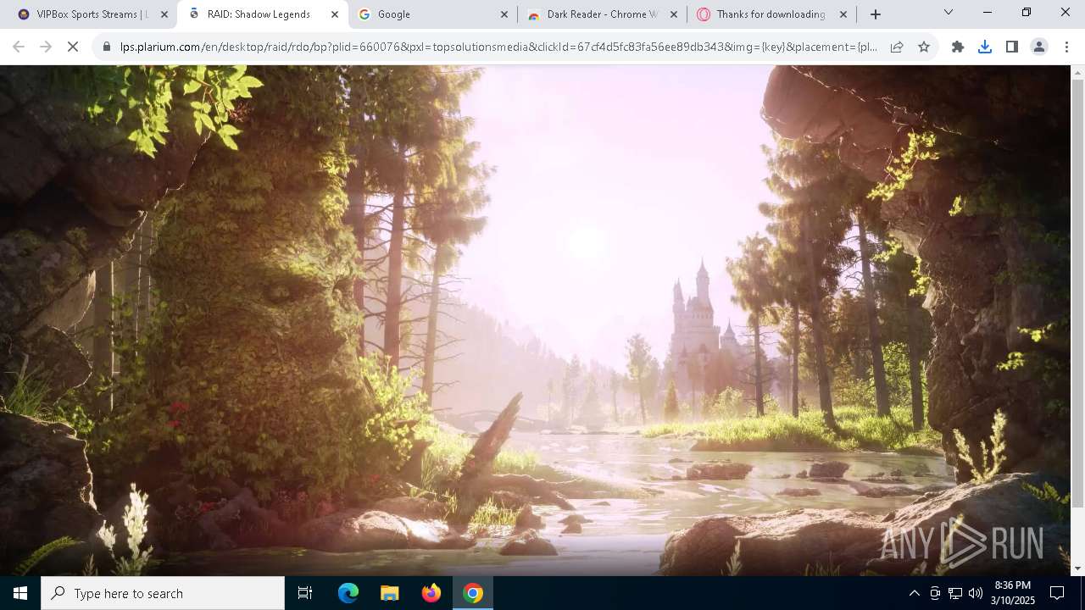View site information lock icon
This screenshot has height=610, width=1085.
(x=107, y=47)
